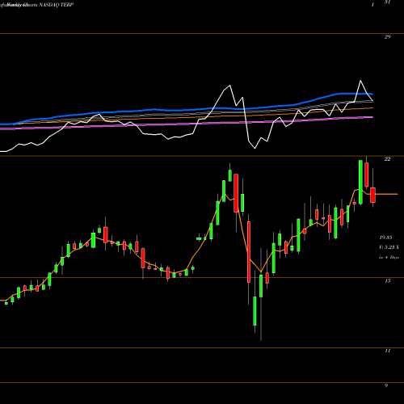The image size is (404, 404).
Task: Click the 'in 4 Days' text
Action: click(389, 257)
